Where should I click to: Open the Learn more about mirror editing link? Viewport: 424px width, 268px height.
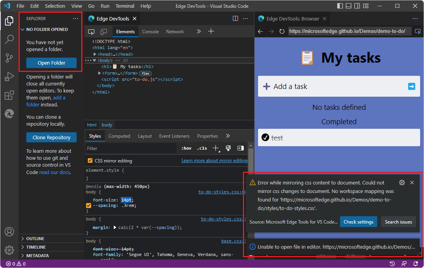click(x=214, y=160)
